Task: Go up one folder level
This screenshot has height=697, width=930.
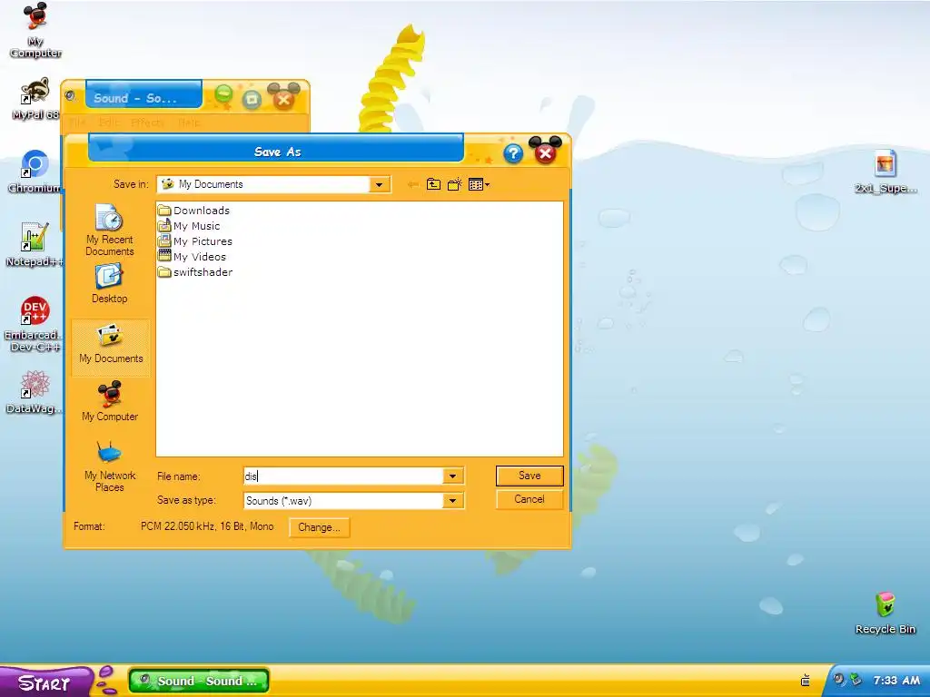Action: click(x=433, y=185)
